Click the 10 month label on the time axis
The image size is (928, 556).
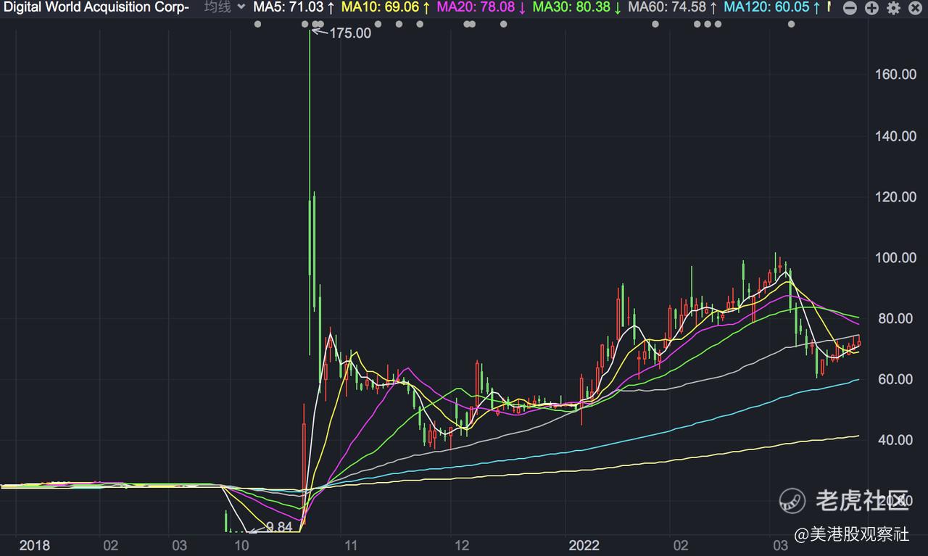point(243,545)
